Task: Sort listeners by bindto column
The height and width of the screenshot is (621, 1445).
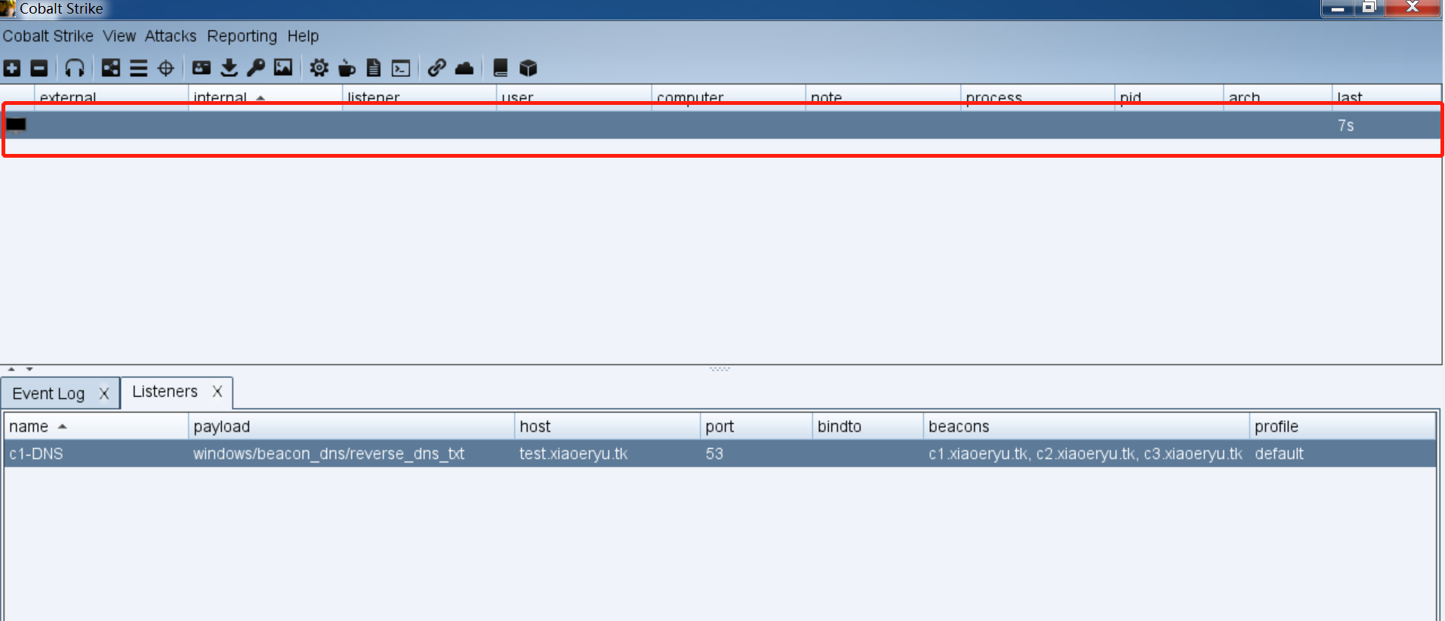Action: pos(867,426)
